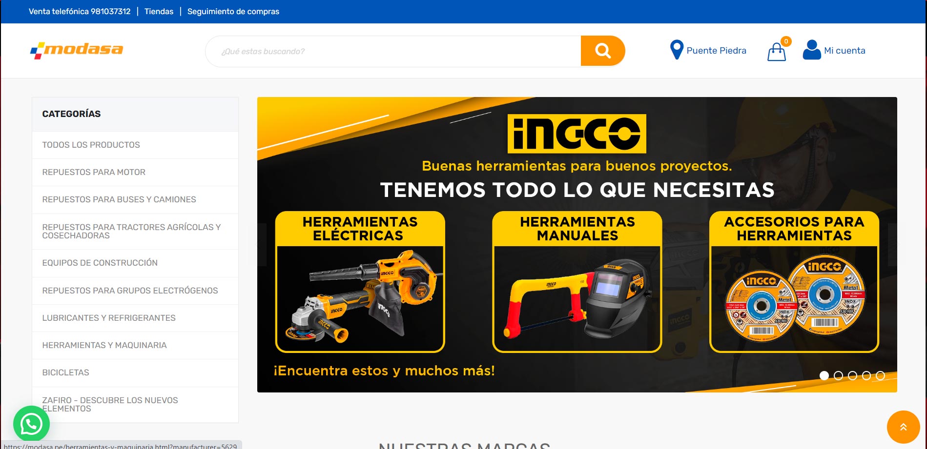This screenshot has height=449, width=927.
Task: Select REPUESTOS PARA MOTOR category
Action: tap(135, 172)
